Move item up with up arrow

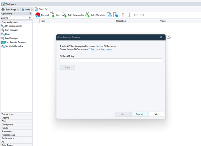[x=123, y=15]
